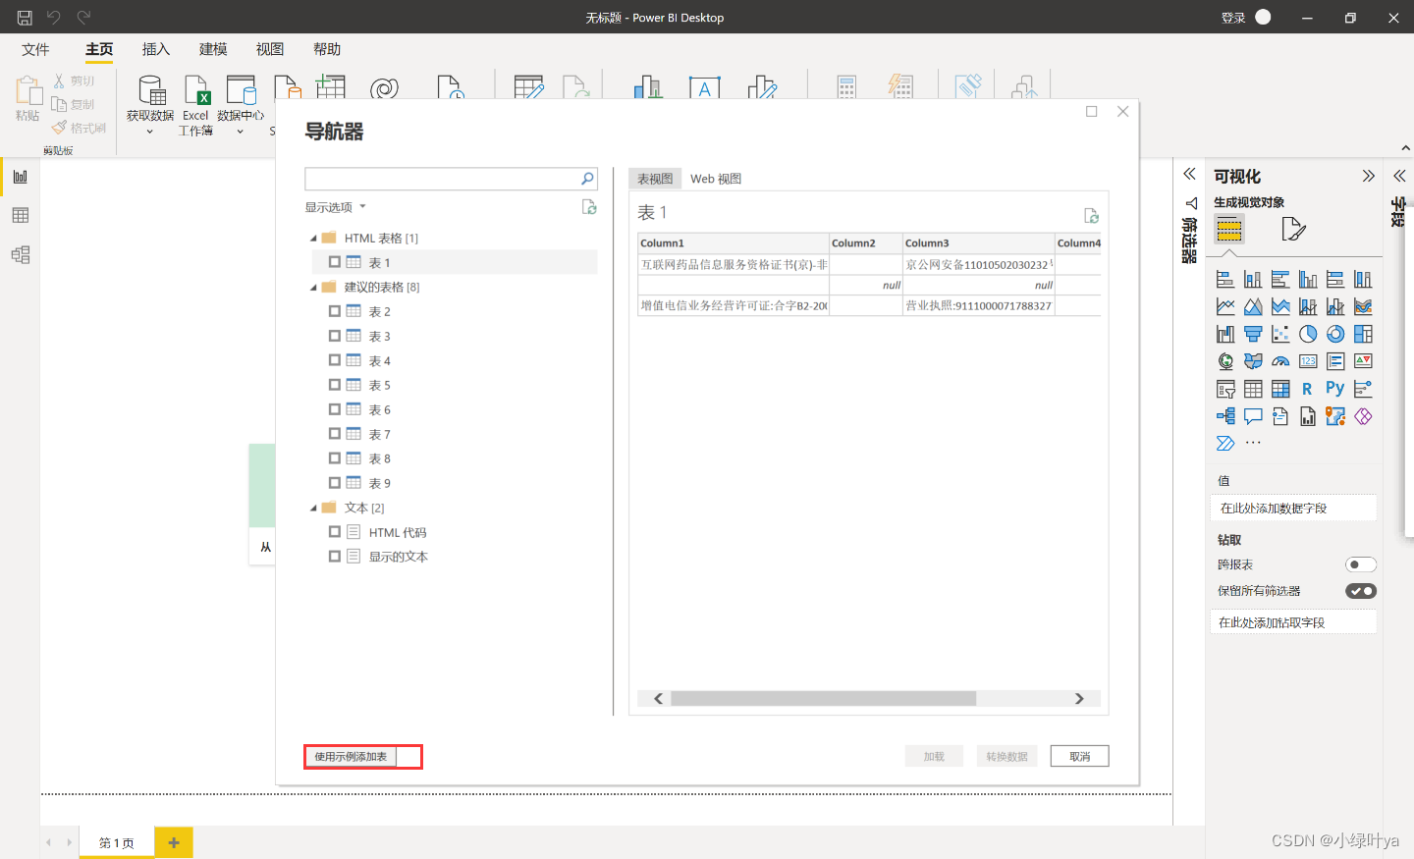Add a donut chart visual
The width and height of the screenshot is (1414, 859).
[1335, 335]
